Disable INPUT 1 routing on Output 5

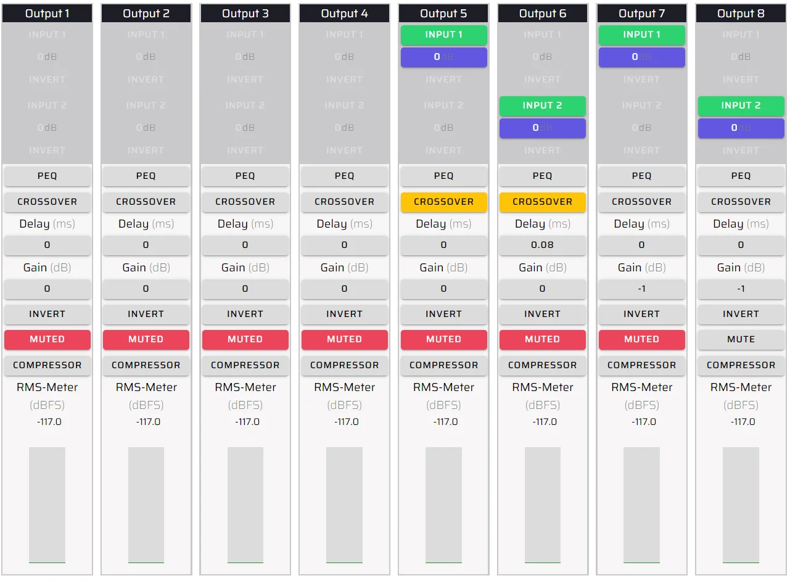click(443, 35)
